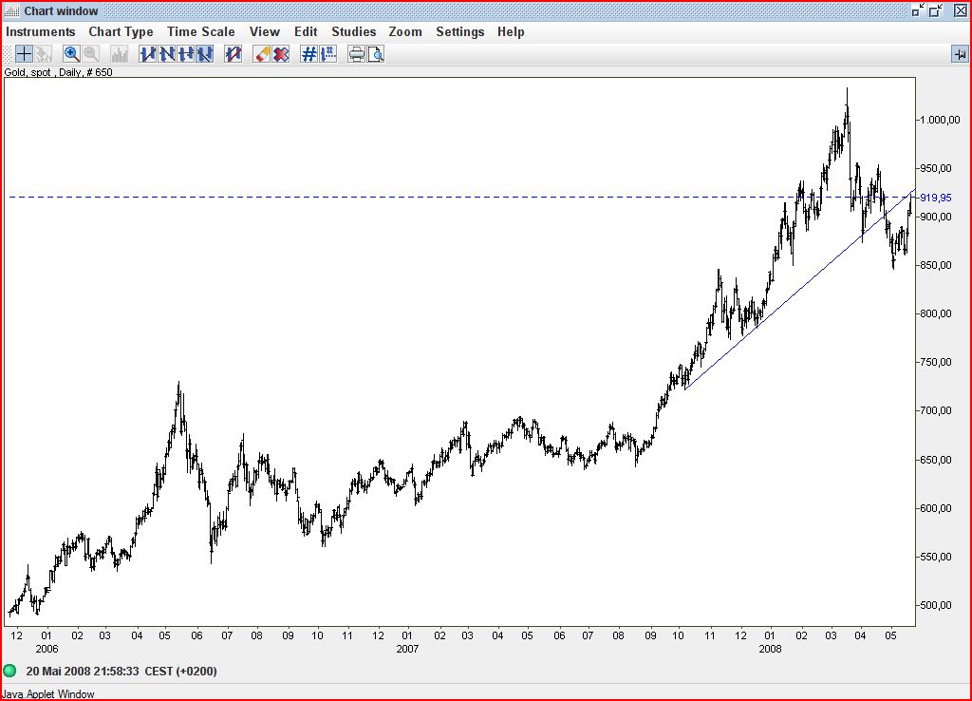Open print preview page-magnifier icon
This screenshot has height=701, width=972.
(376, 54)
